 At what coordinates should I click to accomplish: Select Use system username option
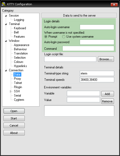point(64,37)
